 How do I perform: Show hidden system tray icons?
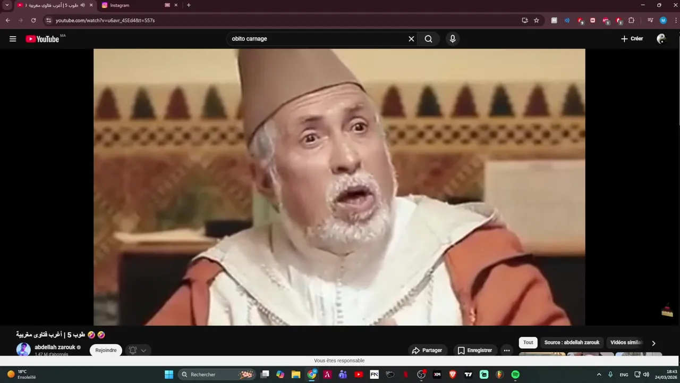point(599,374)
